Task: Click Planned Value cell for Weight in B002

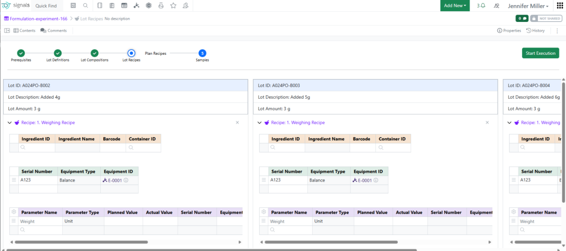Action: (x=124, y=221)
